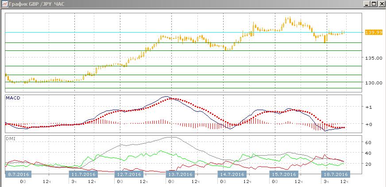Click the 135.00 price axis label

tap(374, 58)
